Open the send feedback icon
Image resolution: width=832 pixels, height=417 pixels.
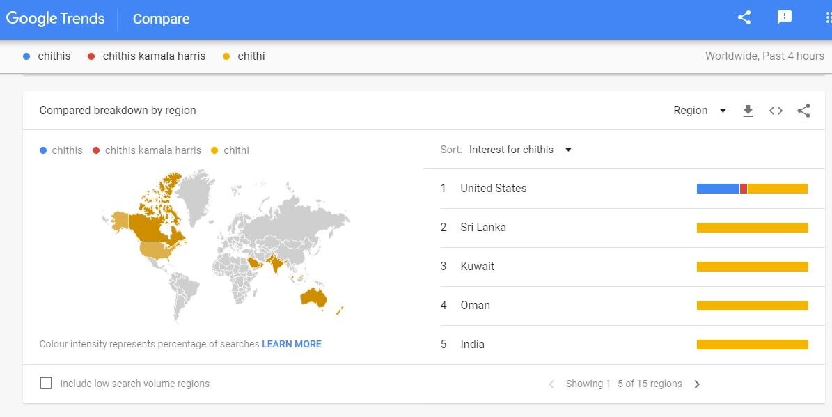pyautogui.click(x=785, y=18)
